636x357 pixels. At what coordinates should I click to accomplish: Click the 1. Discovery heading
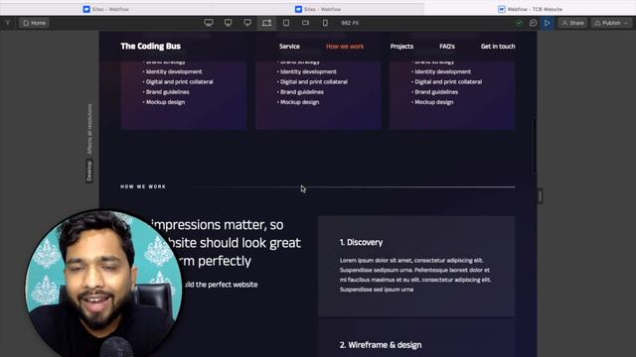pos(361,242)
